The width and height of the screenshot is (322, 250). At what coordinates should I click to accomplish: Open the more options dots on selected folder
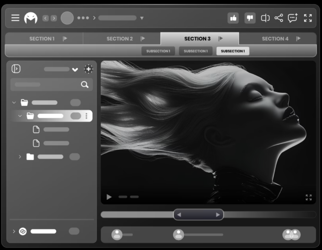[86, 116]
